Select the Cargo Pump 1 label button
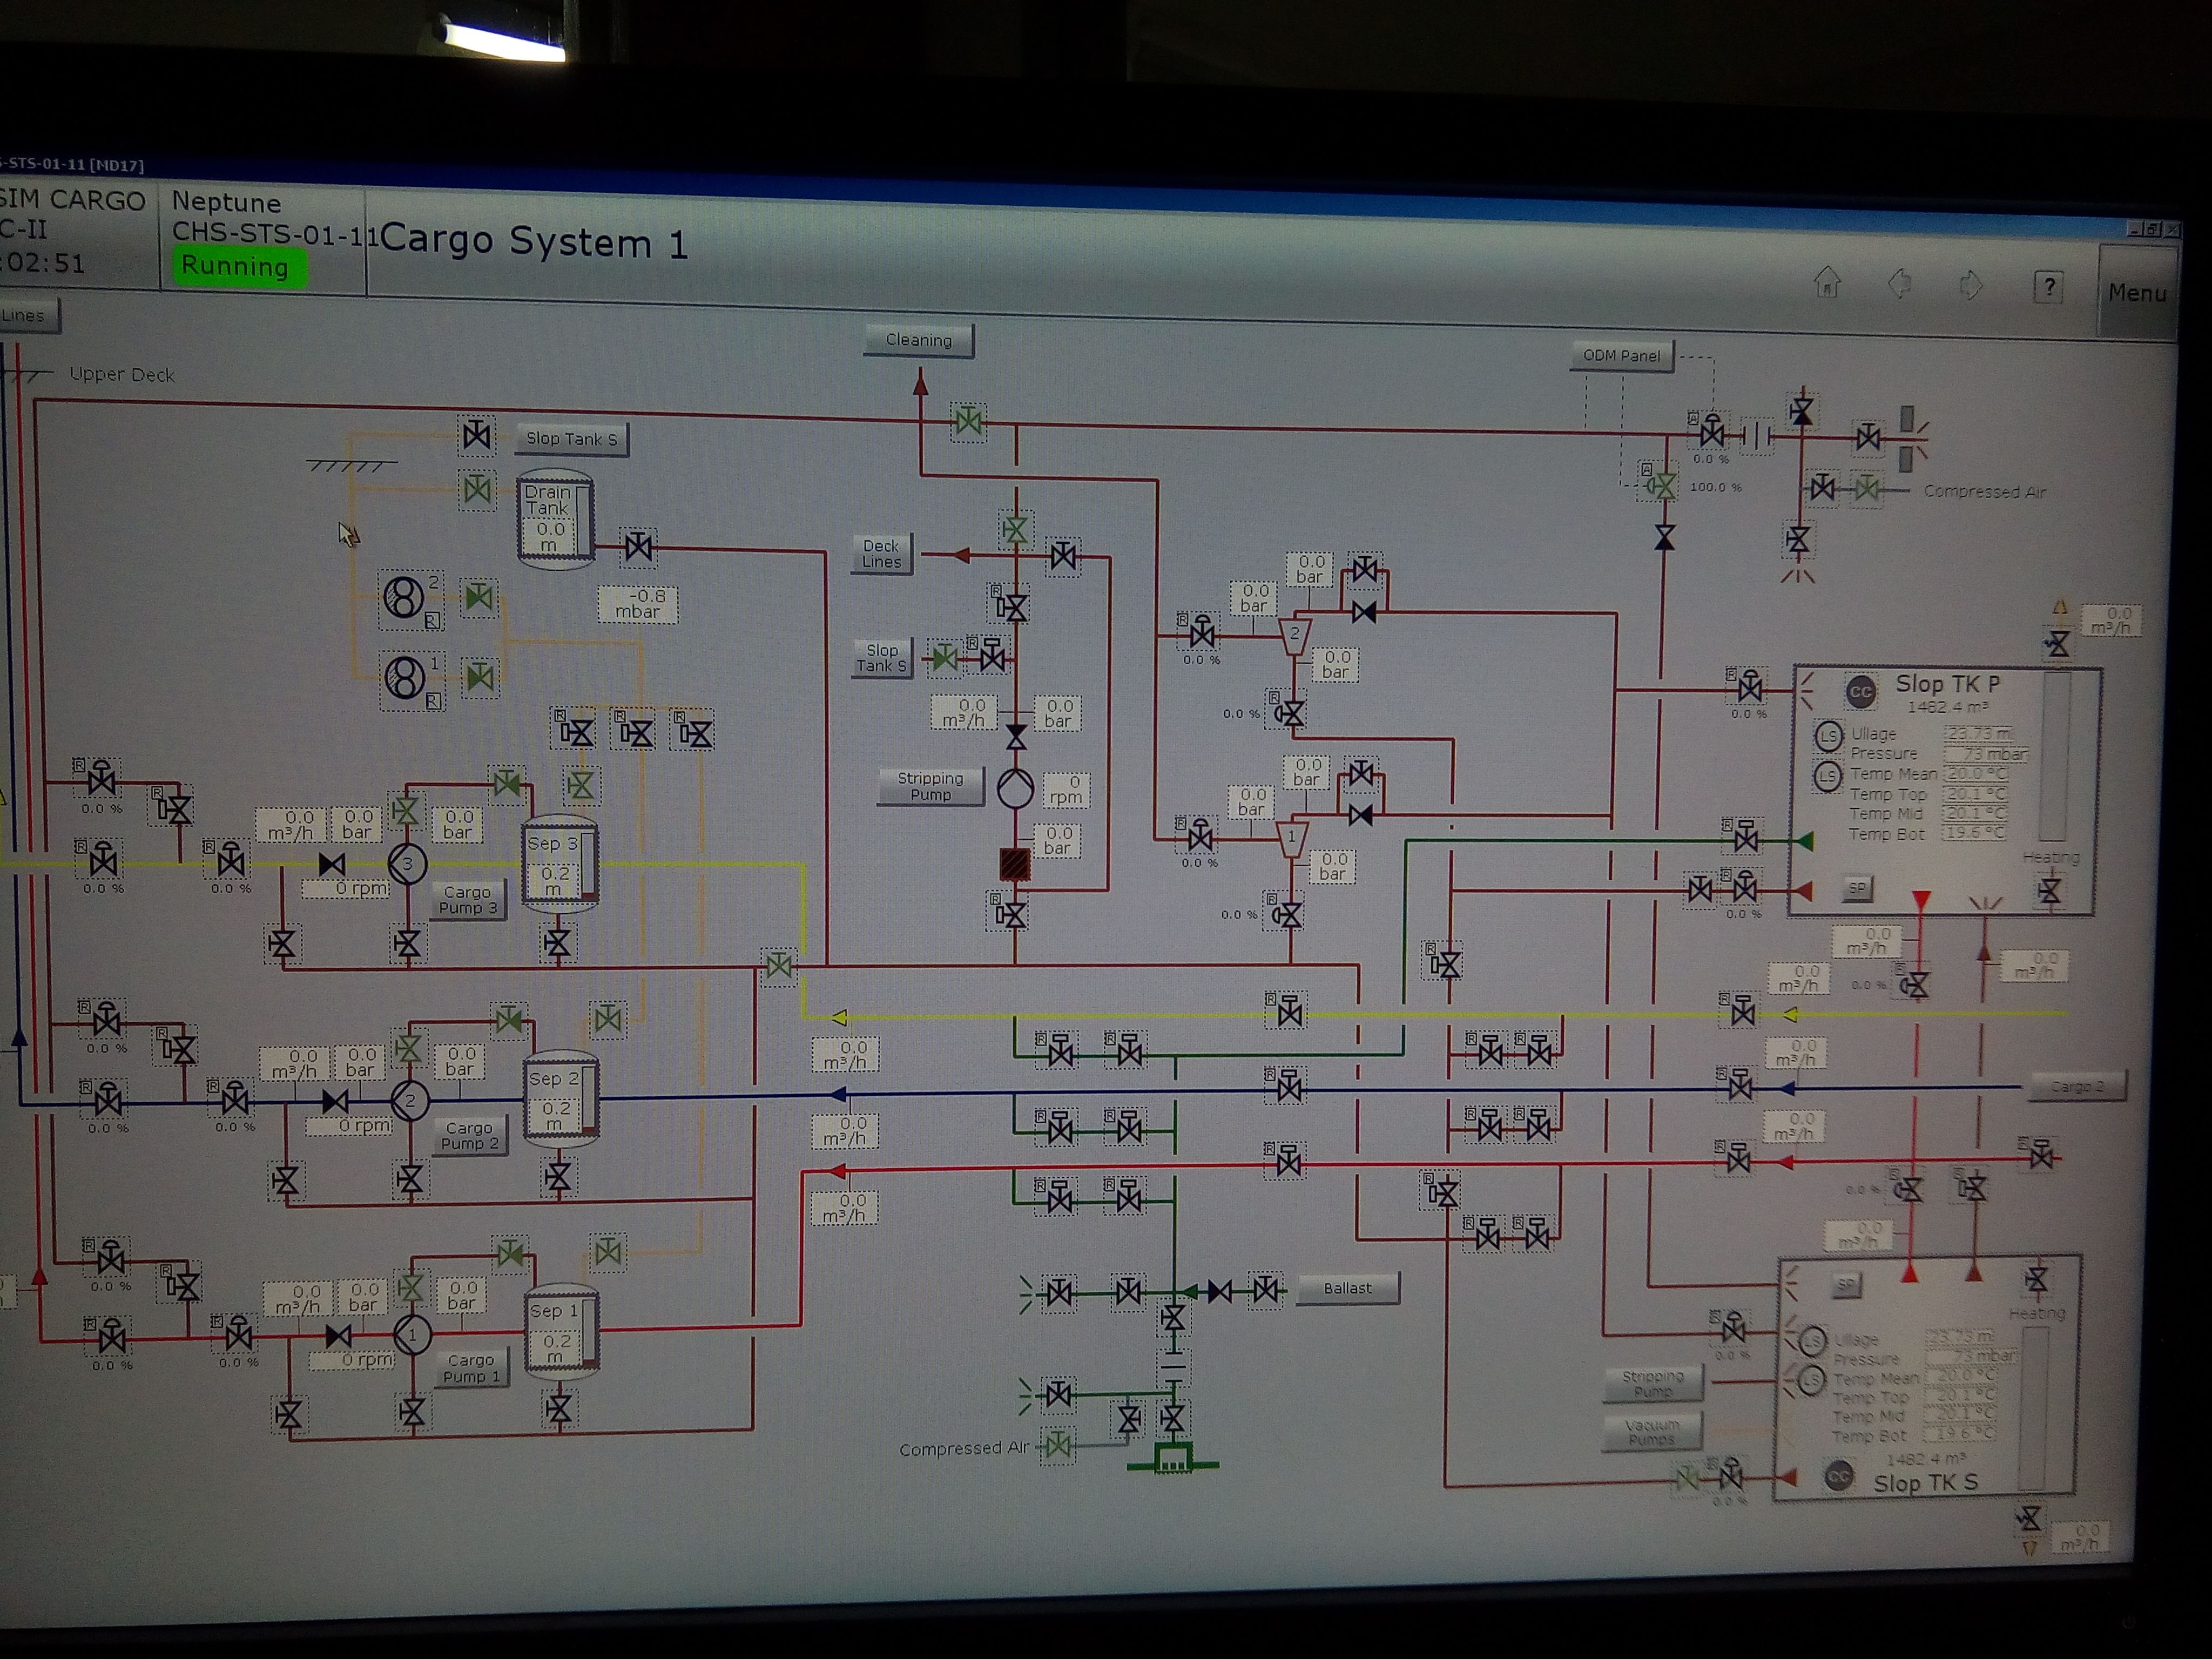Viewport: 2212px width, 1659px height. coord(470,1368)
